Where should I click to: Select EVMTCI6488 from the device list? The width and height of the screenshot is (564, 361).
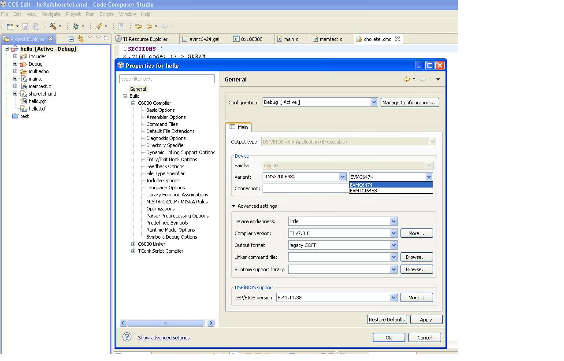391,191
